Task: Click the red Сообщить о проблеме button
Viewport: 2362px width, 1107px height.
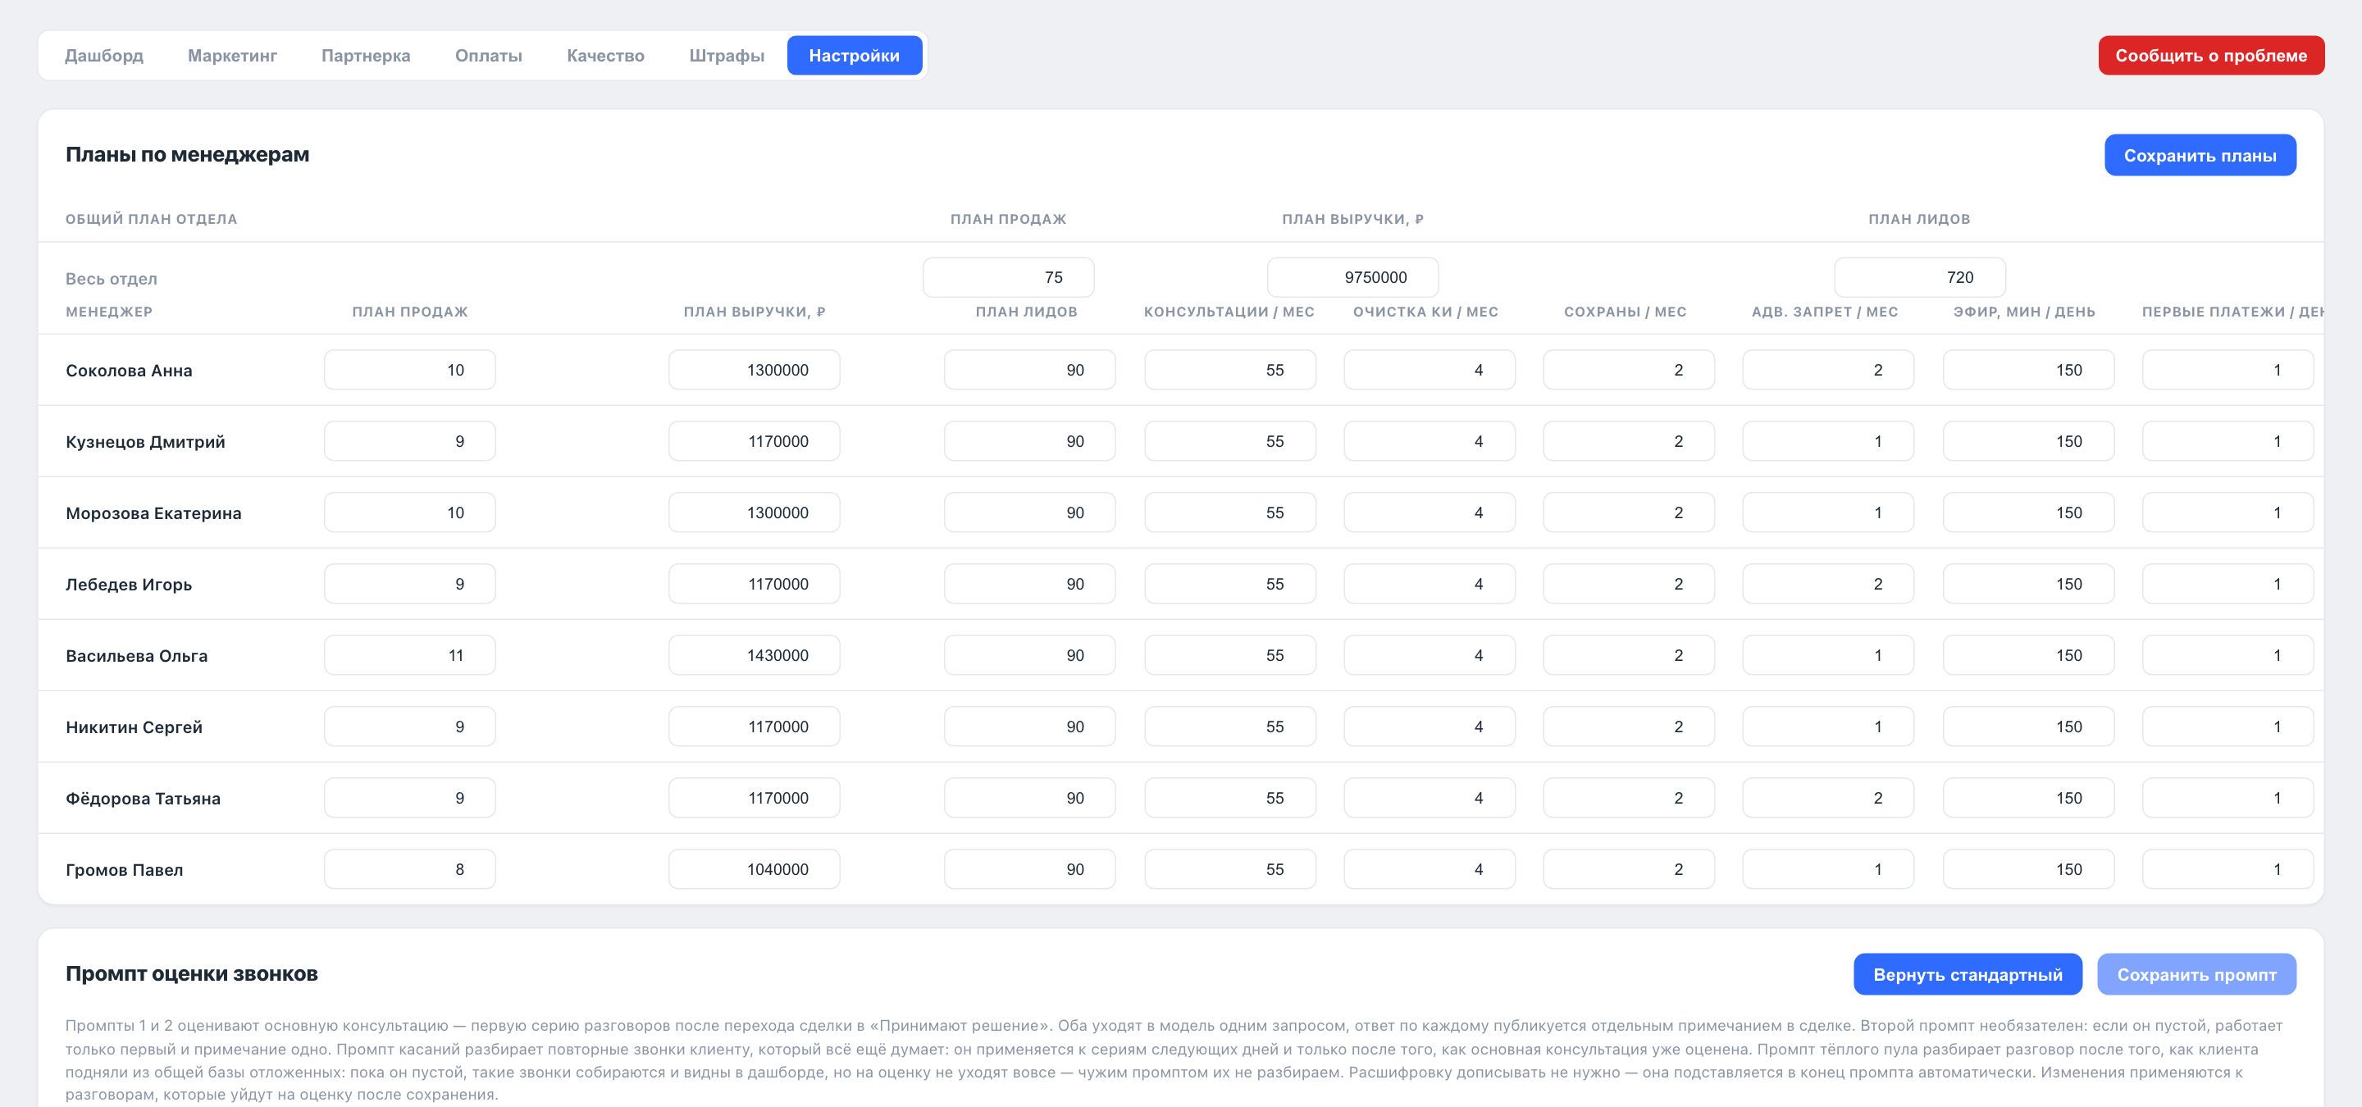Action: pyautogui.click(x=2211, y=56)
